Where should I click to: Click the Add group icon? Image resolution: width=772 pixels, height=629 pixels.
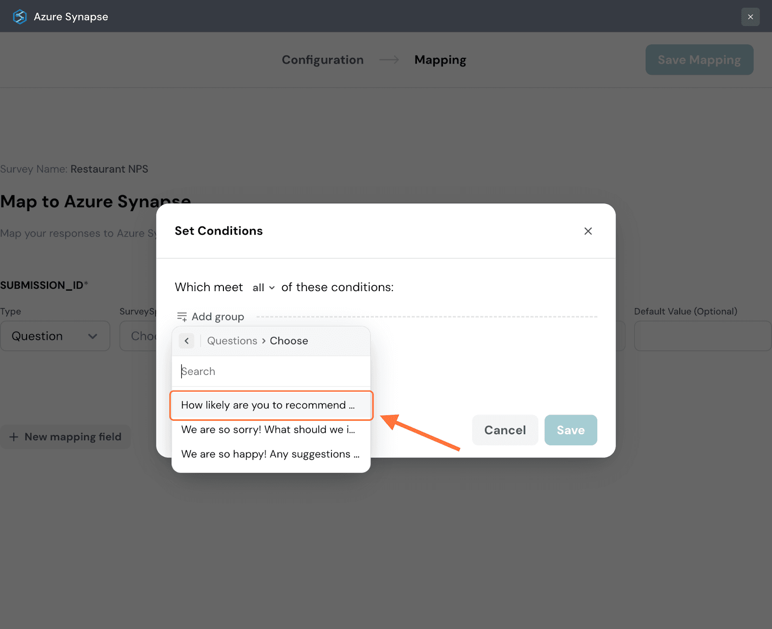pyautogui.click(x=182, y=317)
